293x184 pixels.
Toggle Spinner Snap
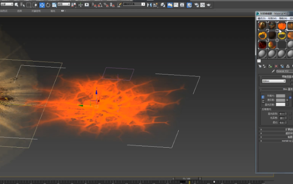pyautogui.click(x=112, y=5)
